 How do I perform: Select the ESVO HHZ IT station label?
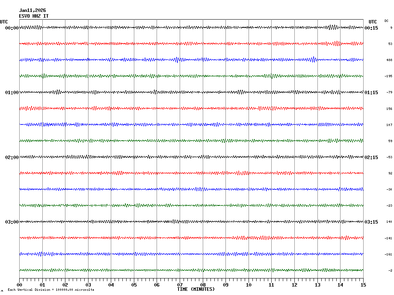click(x=34, y=16)
